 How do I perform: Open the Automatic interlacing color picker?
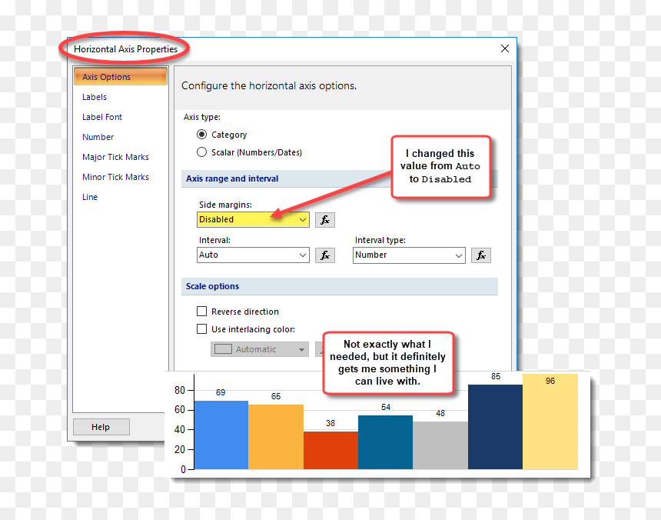(260, 349)
